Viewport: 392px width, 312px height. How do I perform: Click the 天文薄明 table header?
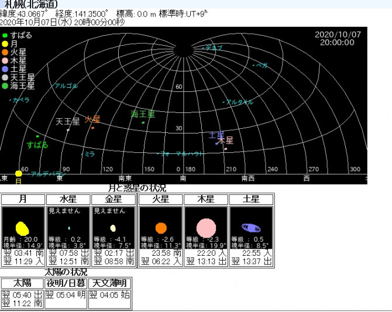(x=109, y=283)
